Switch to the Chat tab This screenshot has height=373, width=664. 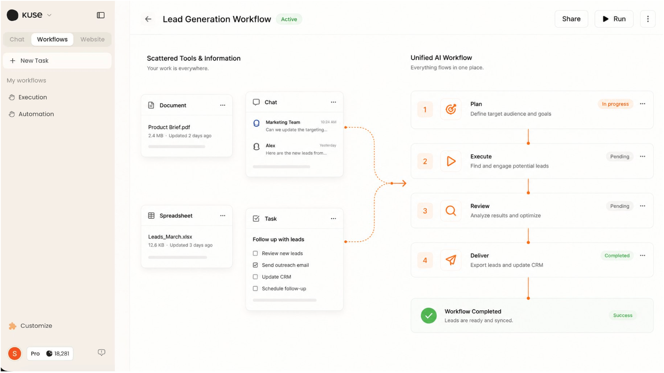point(17,39)
